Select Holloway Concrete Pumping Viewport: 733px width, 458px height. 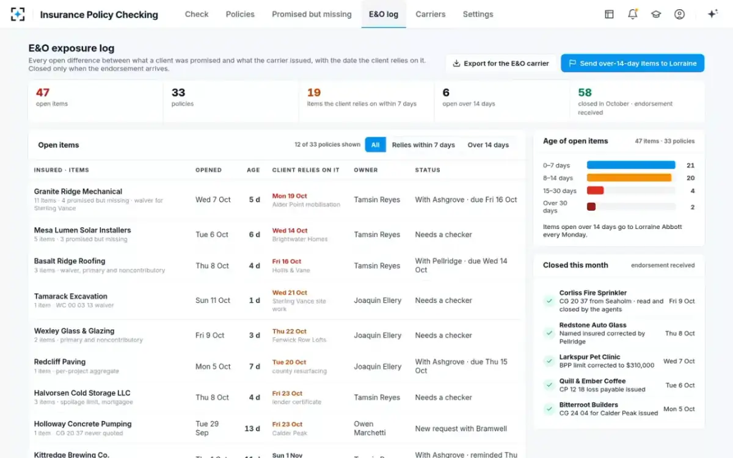click(277, 429)
